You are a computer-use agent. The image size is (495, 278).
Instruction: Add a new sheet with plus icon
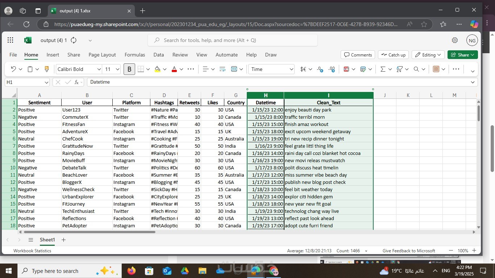point(64,240)
